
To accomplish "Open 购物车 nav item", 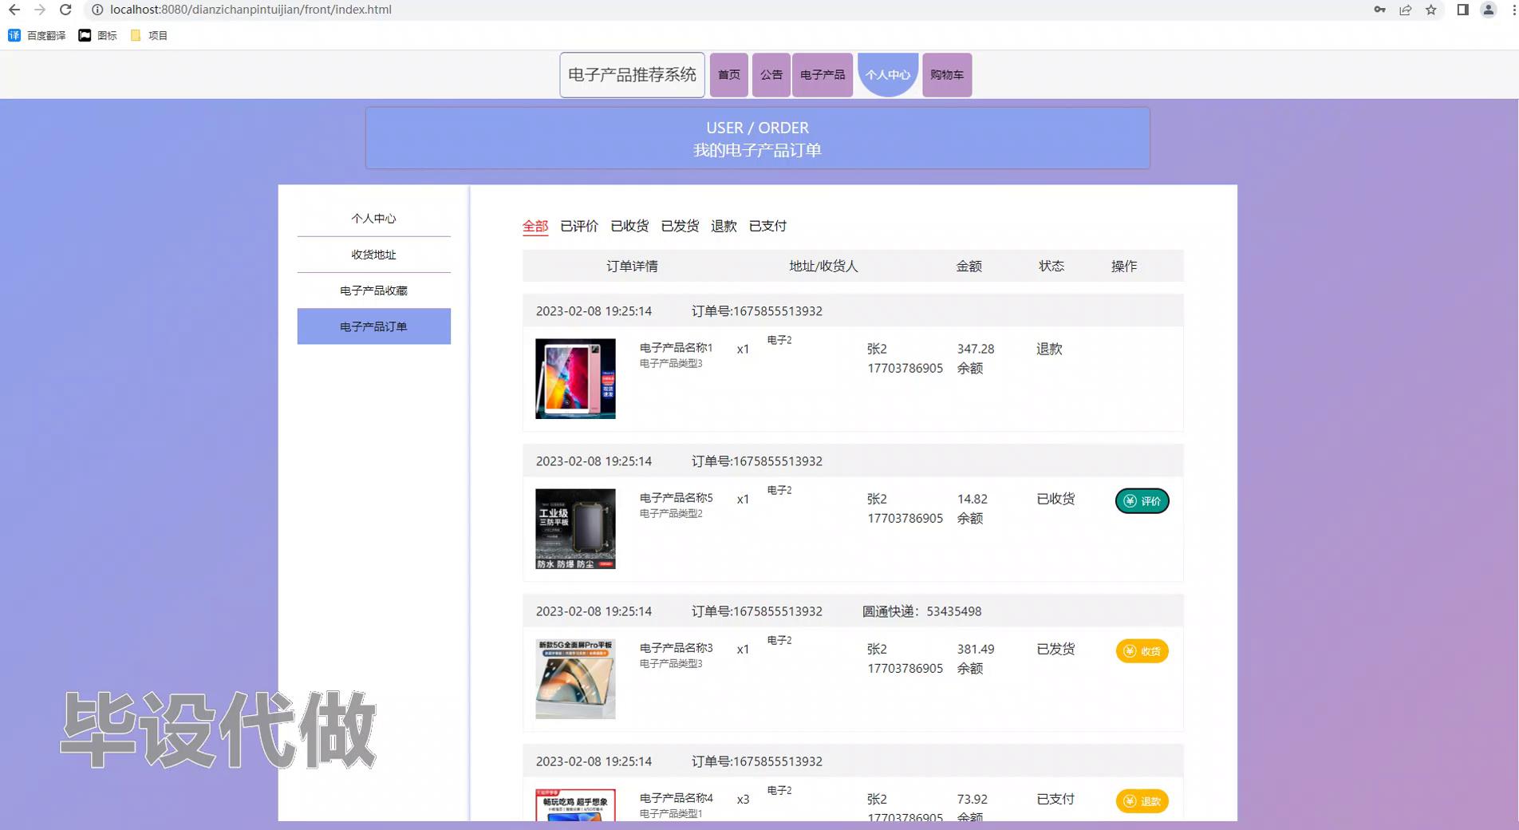I will click(947, 75).
